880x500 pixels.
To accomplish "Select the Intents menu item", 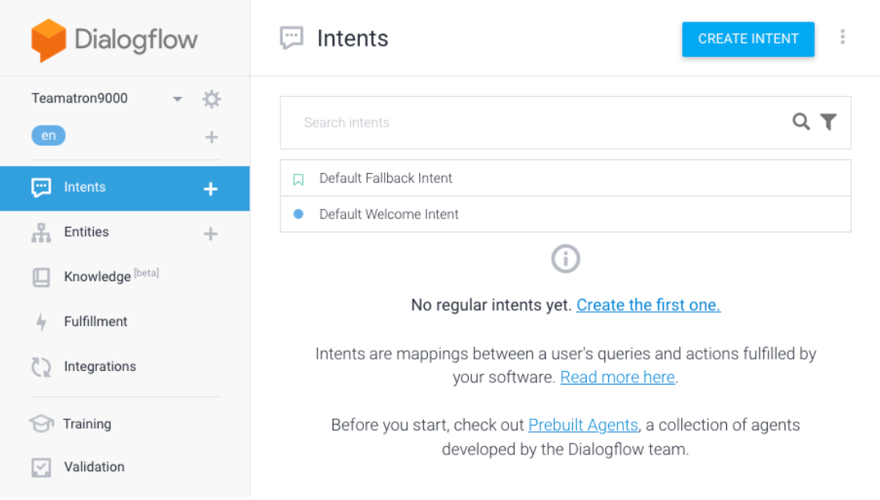I will tap(84, 187).
